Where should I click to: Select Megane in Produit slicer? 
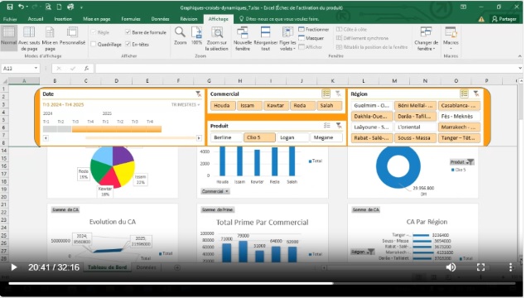pyautogui.click(x=326, y=137)
